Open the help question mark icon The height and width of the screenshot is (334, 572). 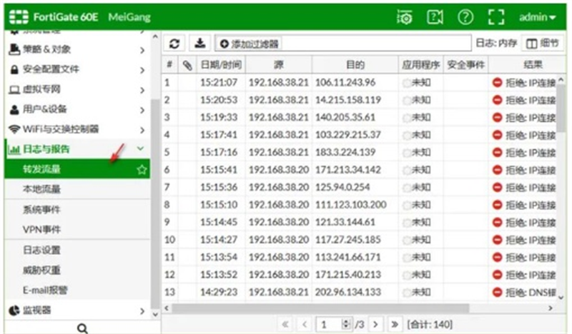pos(466,16)
